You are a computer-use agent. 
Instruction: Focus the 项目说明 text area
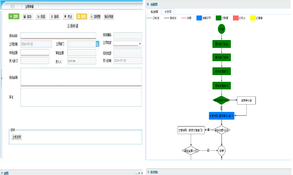[81, 77]
